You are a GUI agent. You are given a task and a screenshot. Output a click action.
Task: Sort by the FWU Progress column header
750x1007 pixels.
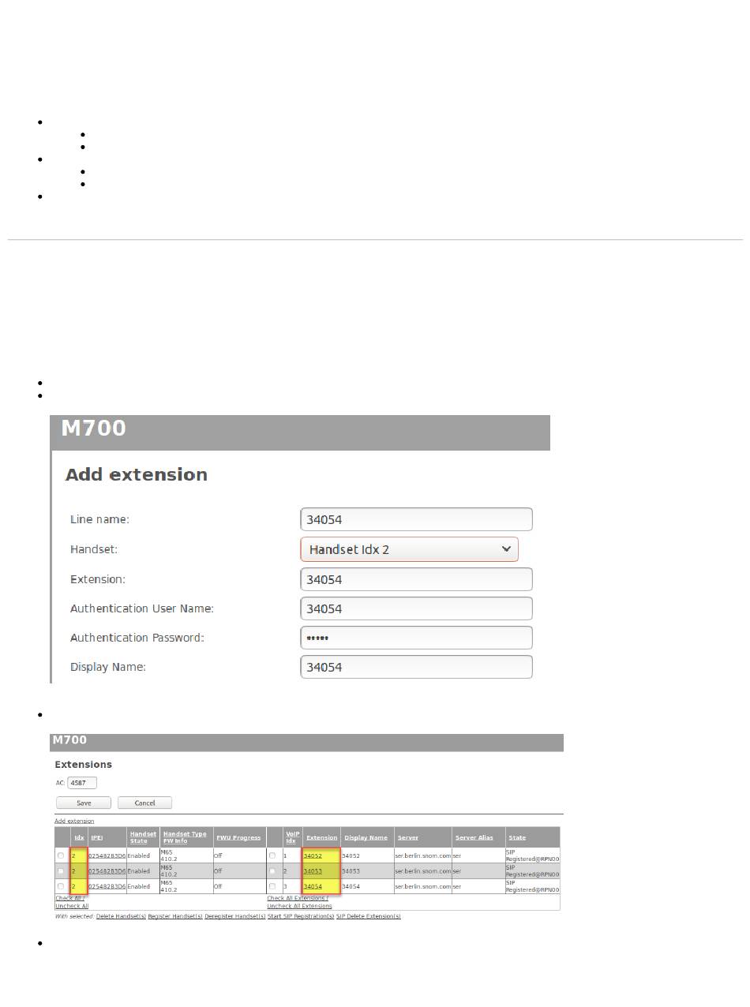238,837
